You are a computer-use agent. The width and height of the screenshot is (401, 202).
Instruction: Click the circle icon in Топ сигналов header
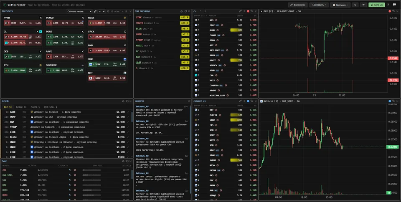coord(185,12)
